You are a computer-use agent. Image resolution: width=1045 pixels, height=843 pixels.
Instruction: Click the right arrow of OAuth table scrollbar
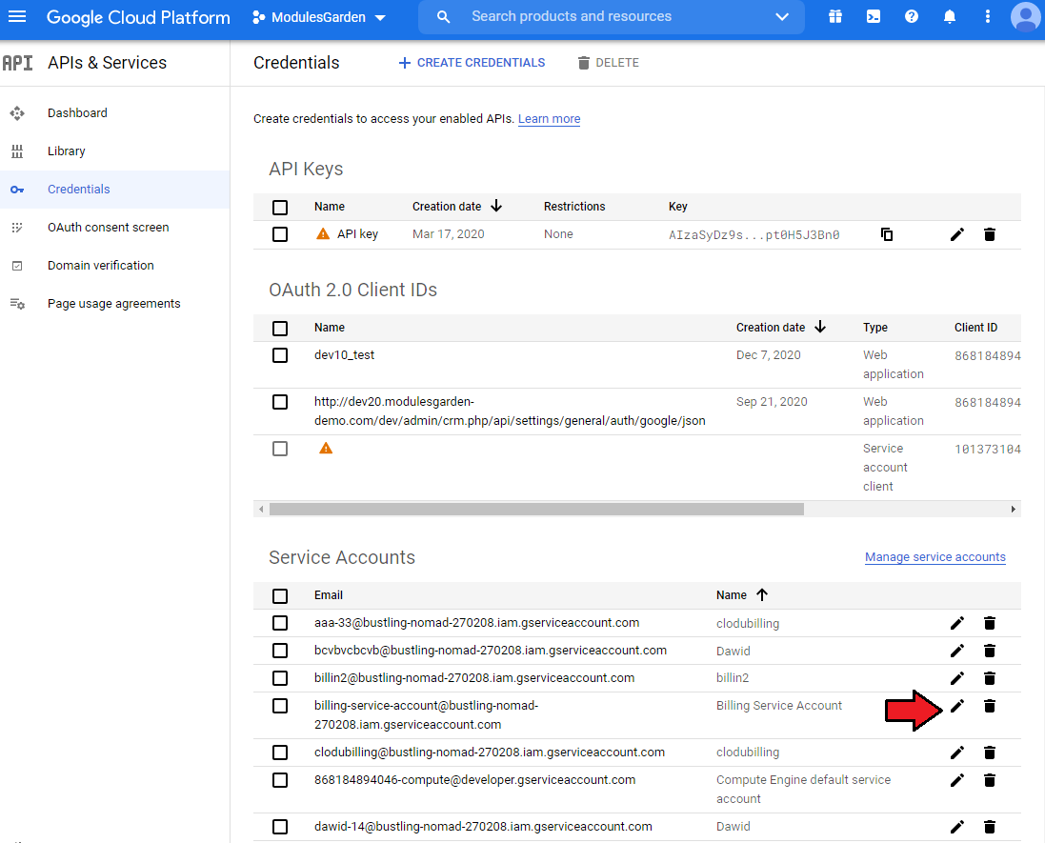(x=1013, y=509)
